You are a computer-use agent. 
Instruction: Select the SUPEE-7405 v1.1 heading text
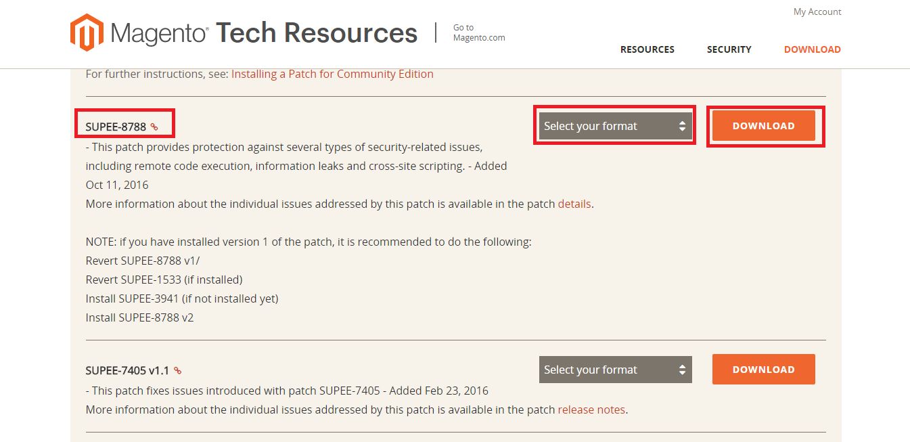(x=127, y=370)
